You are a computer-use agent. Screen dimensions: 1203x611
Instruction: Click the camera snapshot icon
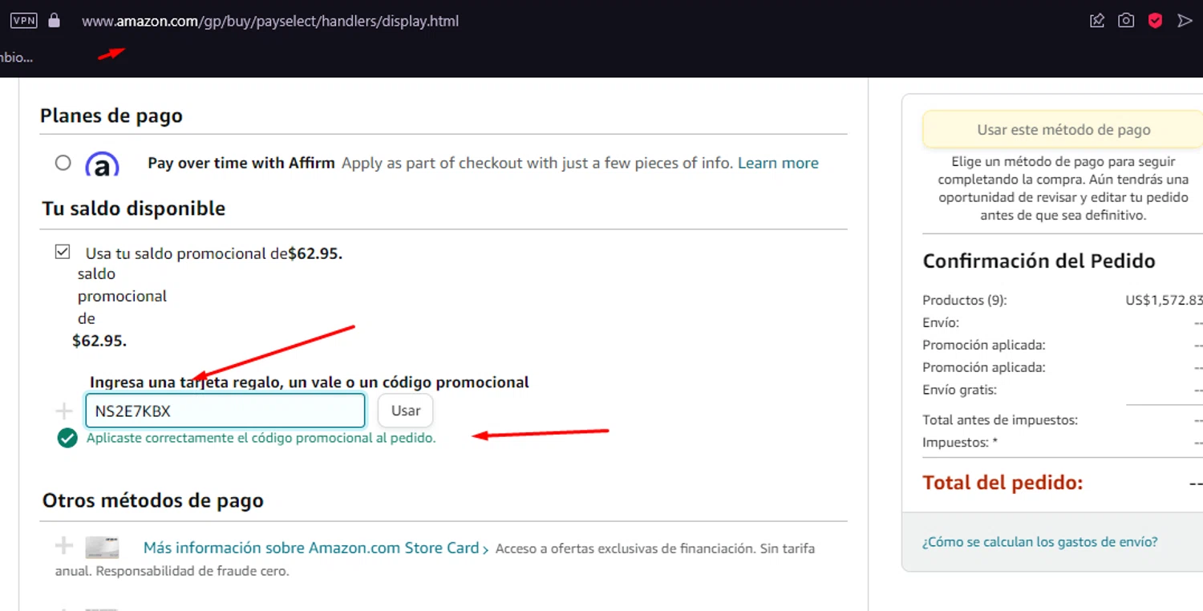[1126, 21]
